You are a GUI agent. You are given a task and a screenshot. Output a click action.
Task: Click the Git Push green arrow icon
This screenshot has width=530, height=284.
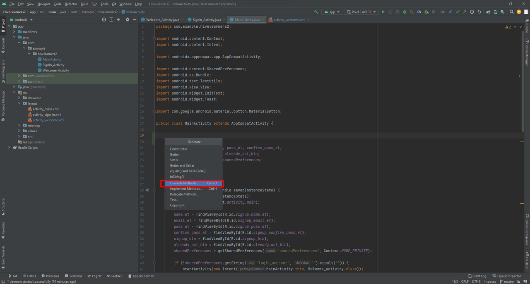pyautogui.click(x=465, y=12)
